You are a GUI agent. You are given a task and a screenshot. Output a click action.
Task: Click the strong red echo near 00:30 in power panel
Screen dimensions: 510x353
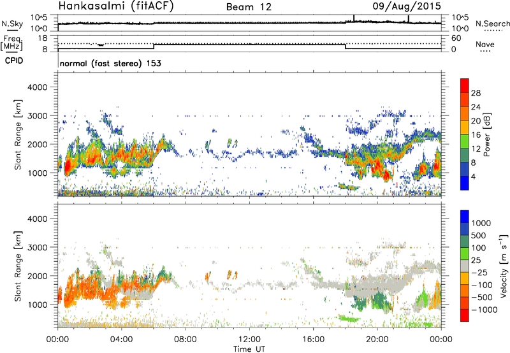[x=68, y=168]
